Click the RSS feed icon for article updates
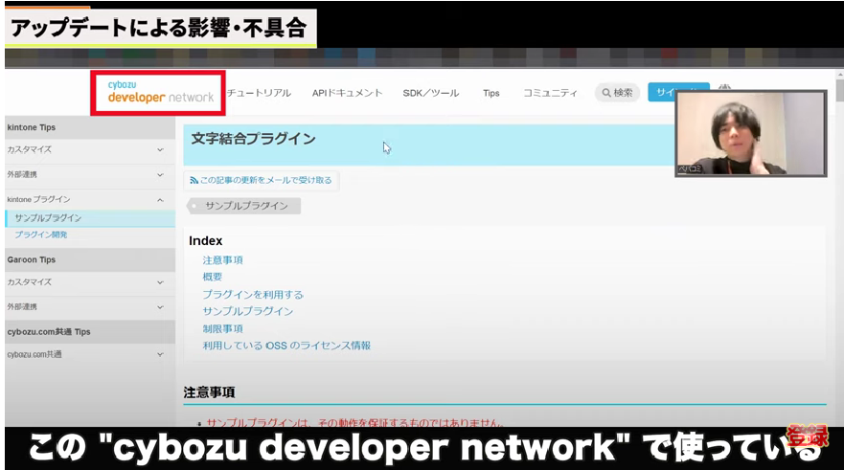This screenshot has height=470, width=844. [x=194, y=180]
